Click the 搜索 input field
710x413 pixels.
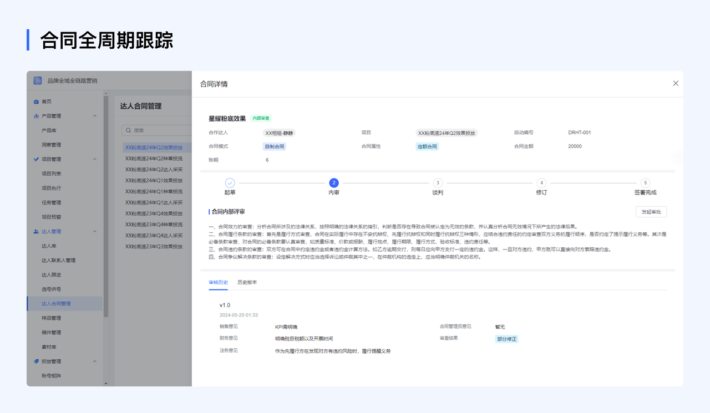point(157,130)
